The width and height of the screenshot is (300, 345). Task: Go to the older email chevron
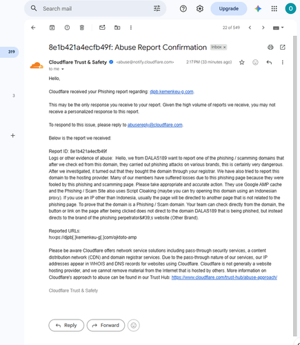[x=263, y=28]
